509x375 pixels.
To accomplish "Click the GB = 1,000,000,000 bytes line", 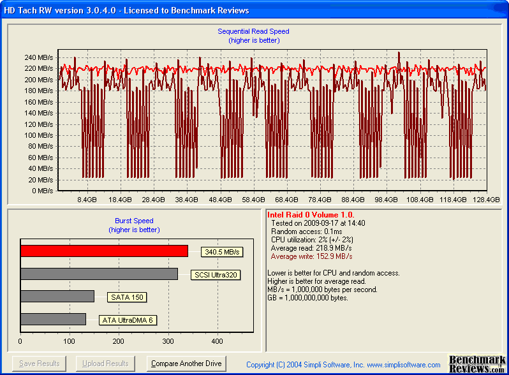I will click(307, 298).
